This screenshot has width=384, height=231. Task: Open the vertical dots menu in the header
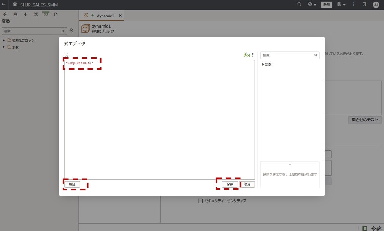click(354, 4)
